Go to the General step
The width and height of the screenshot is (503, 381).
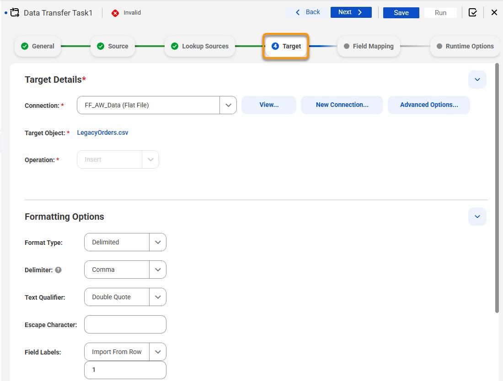pos(38,46)
